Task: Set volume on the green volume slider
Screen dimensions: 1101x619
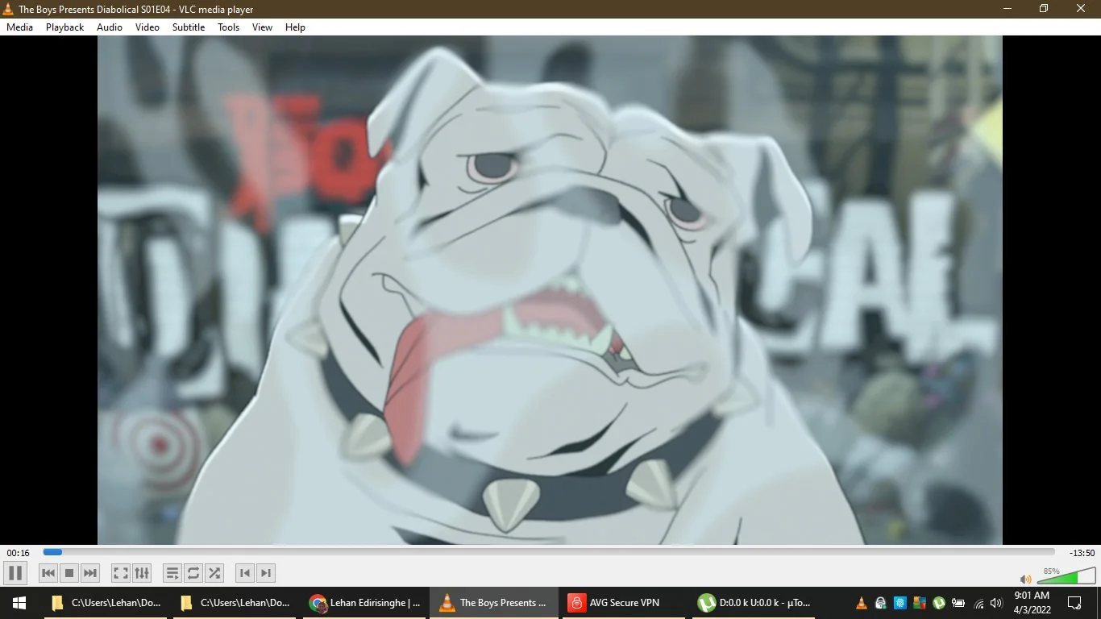Action: click(1066, 576)
